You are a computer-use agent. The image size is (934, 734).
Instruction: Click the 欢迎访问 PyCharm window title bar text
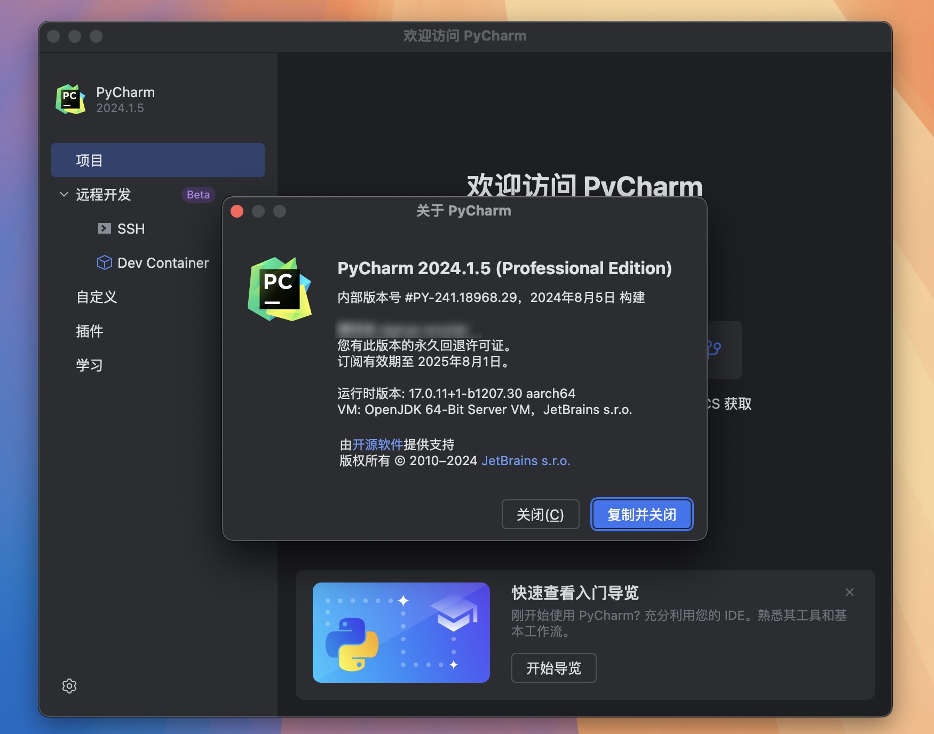click(x=465, y=36)
